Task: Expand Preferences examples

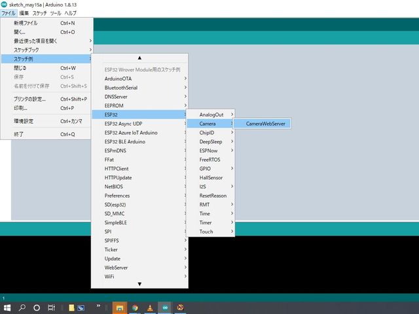Action: click(x=139, y=196)
